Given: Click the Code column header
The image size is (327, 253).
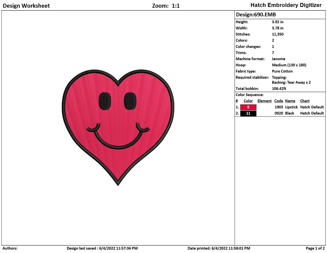Looking at the screenshot, I should click(279, 101).
